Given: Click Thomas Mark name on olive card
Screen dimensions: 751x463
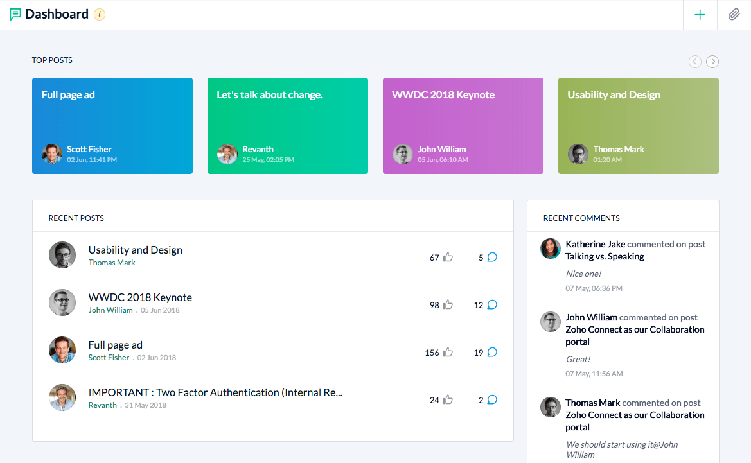Looking at the screenshot, I should point(618,150).
